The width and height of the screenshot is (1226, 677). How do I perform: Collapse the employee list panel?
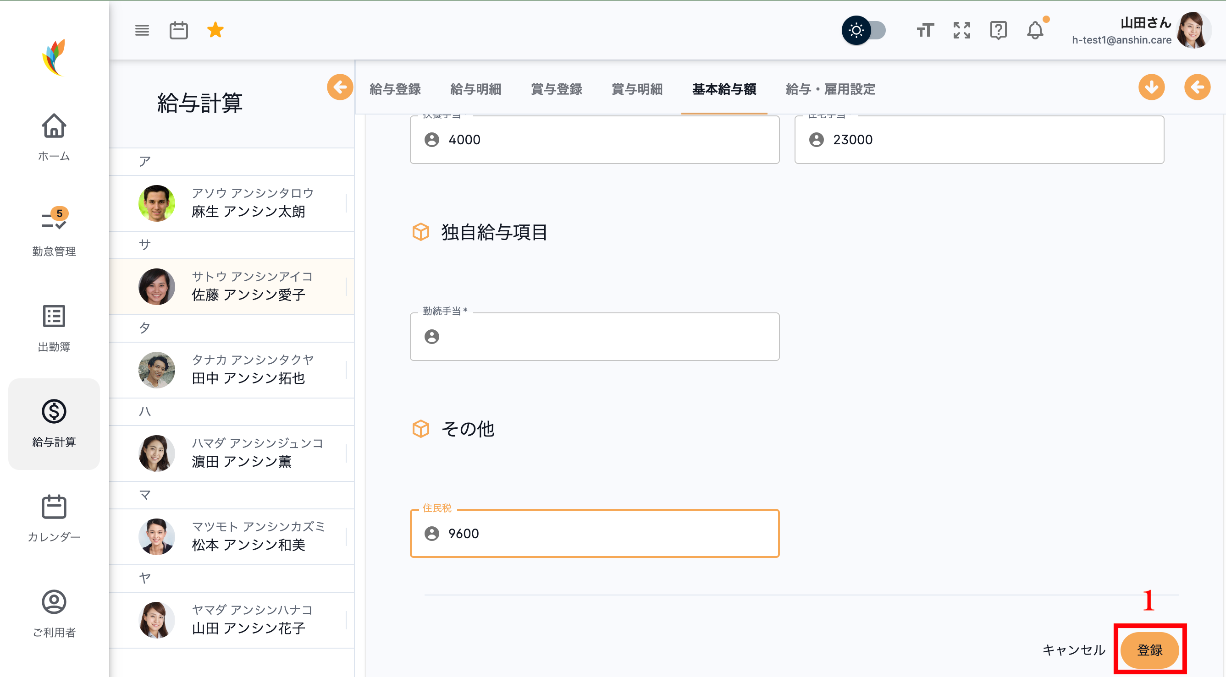point(340,87)
